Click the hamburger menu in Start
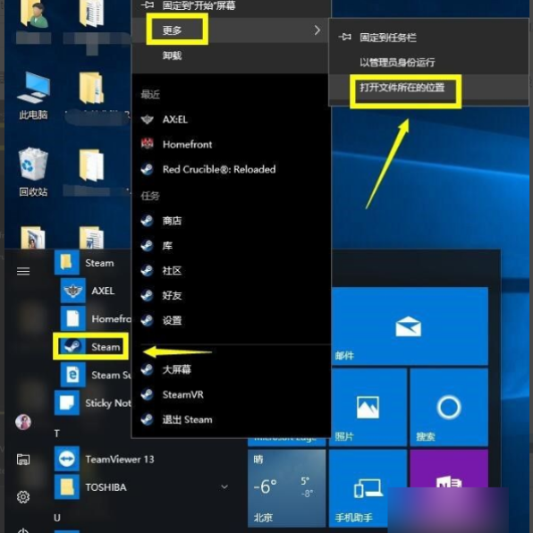 point(23,271)
